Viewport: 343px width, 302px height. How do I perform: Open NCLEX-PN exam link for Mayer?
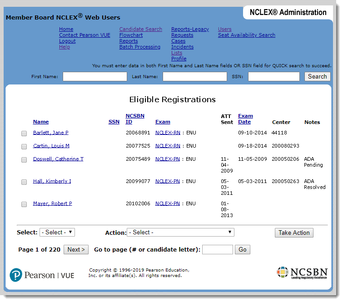pyautogui.click(x=167, y=203)
